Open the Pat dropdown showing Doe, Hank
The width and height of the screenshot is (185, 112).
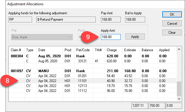point(42,37)
